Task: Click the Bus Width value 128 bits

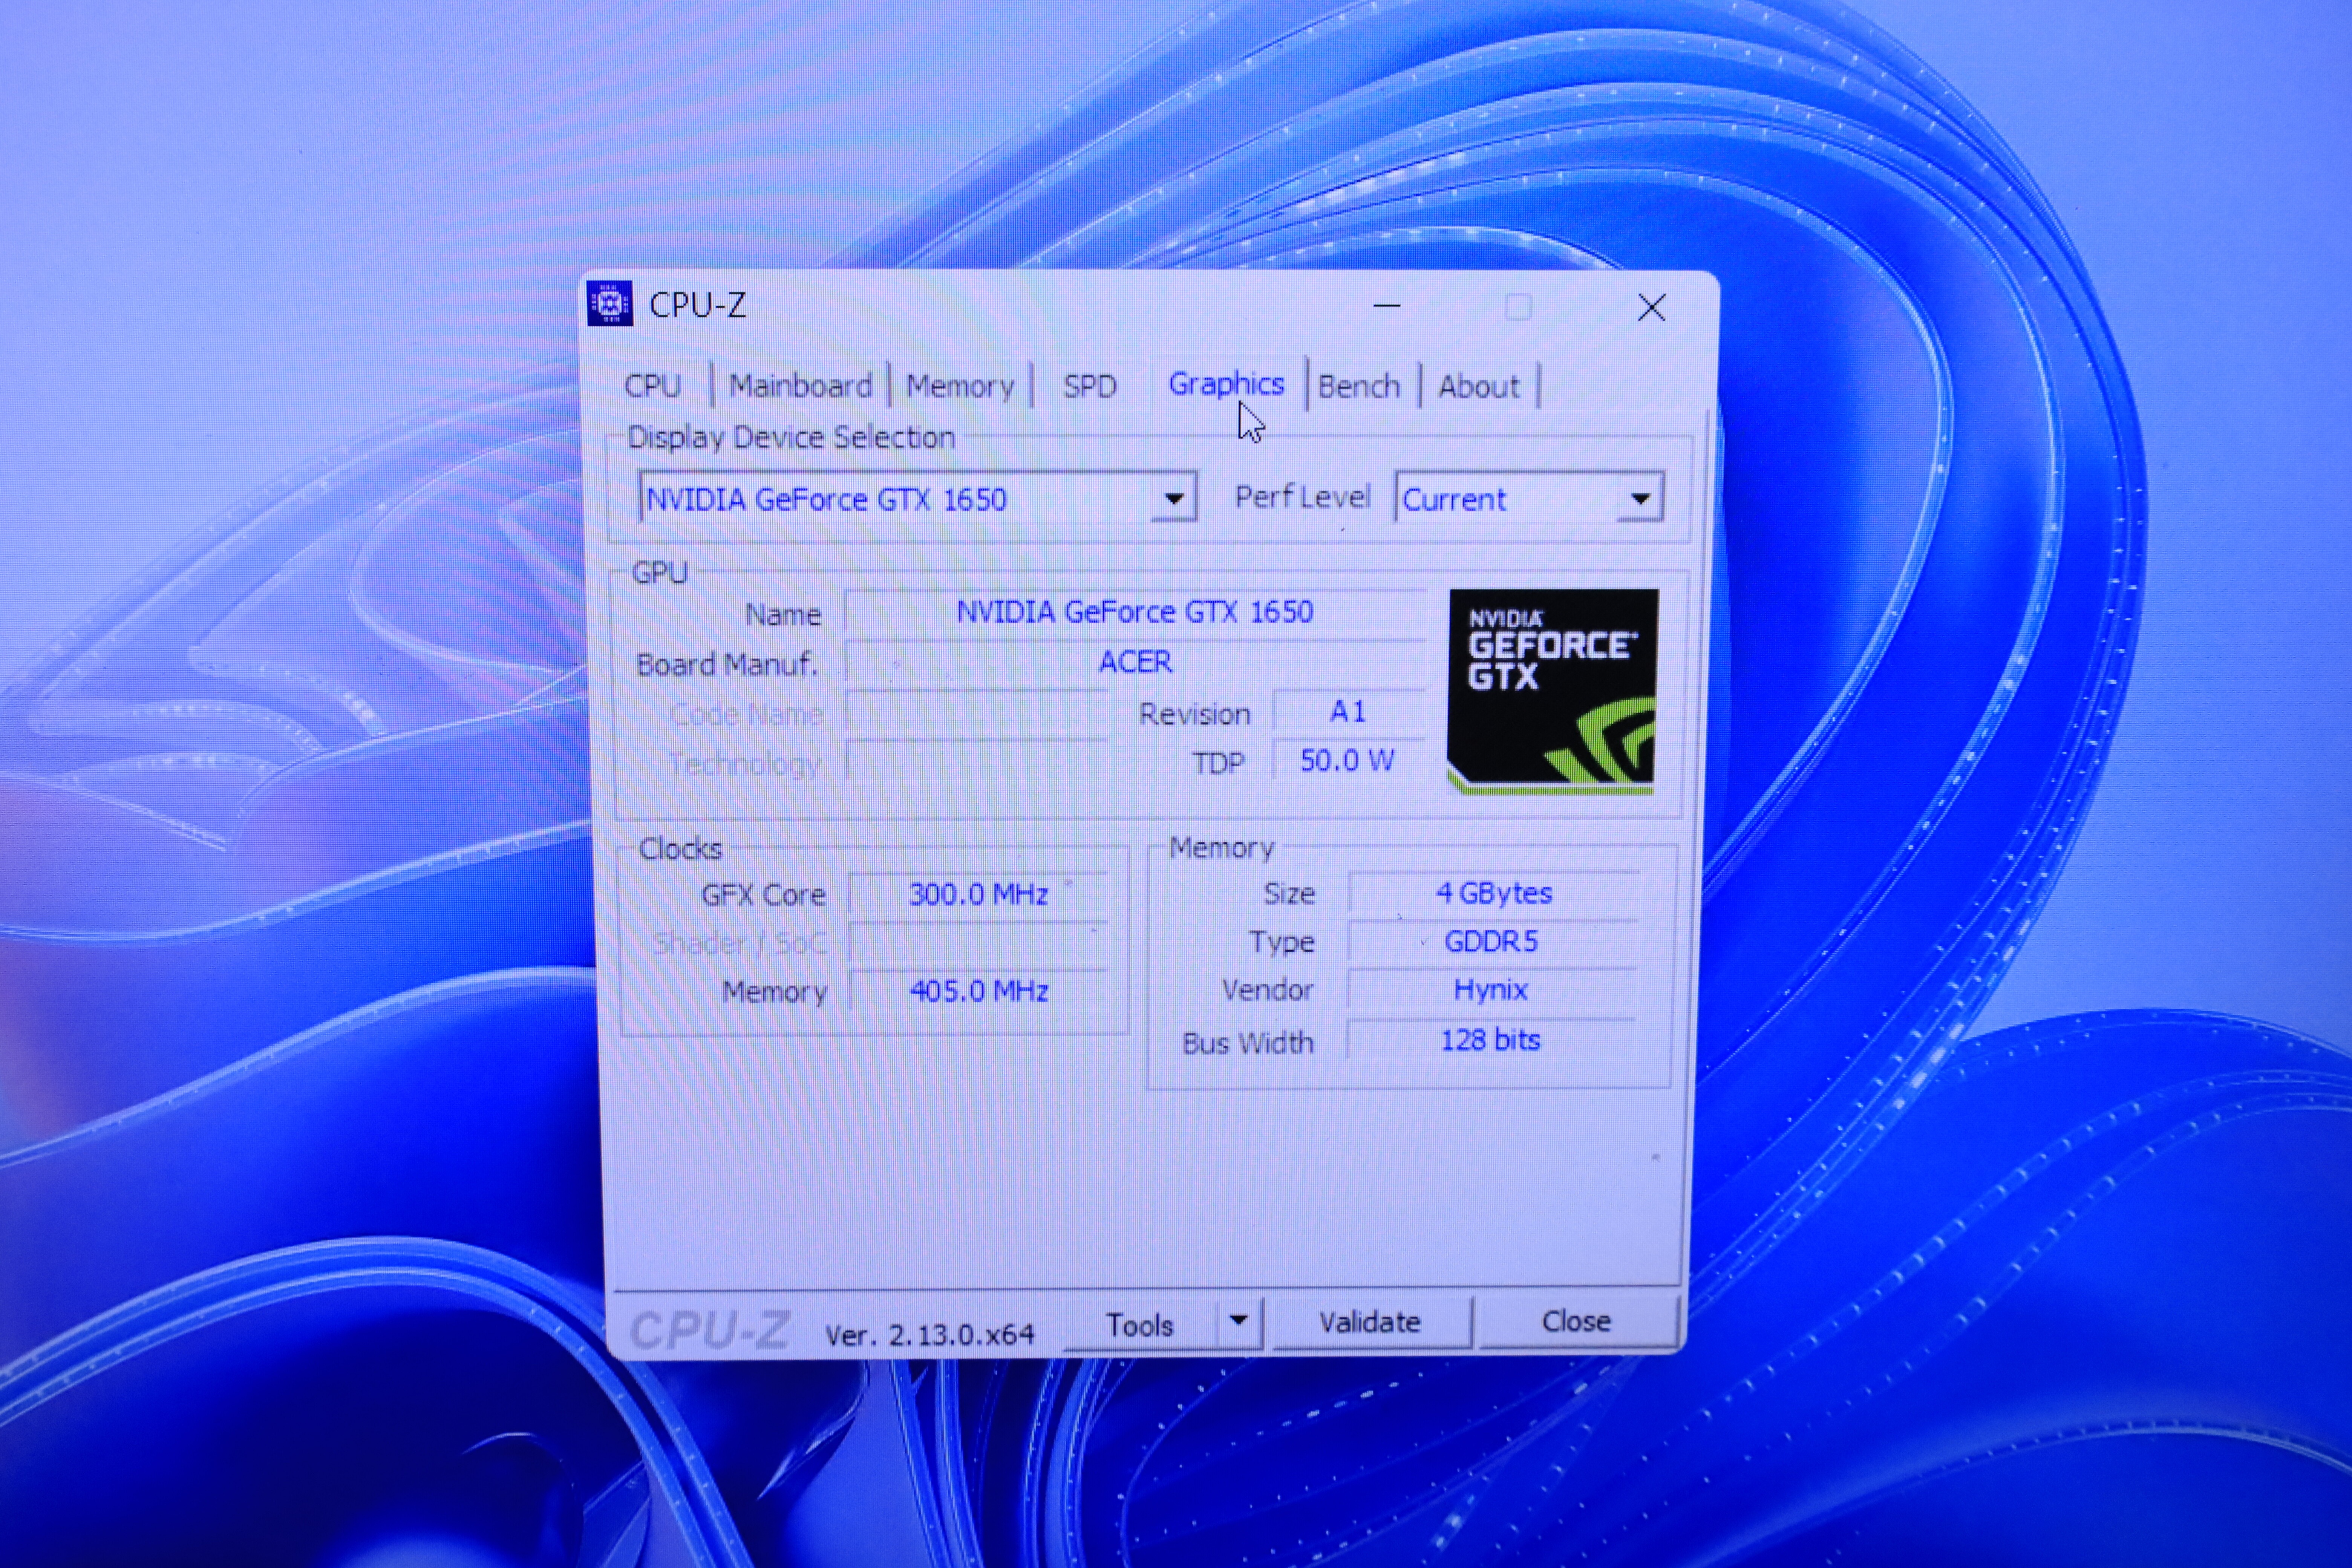Action: click(1490, 1040)
